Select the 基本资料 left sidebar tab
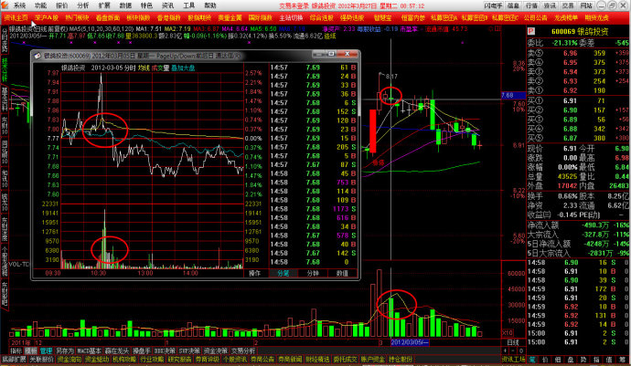This screenshot has height=366, width=631. [x=5, y=99]
